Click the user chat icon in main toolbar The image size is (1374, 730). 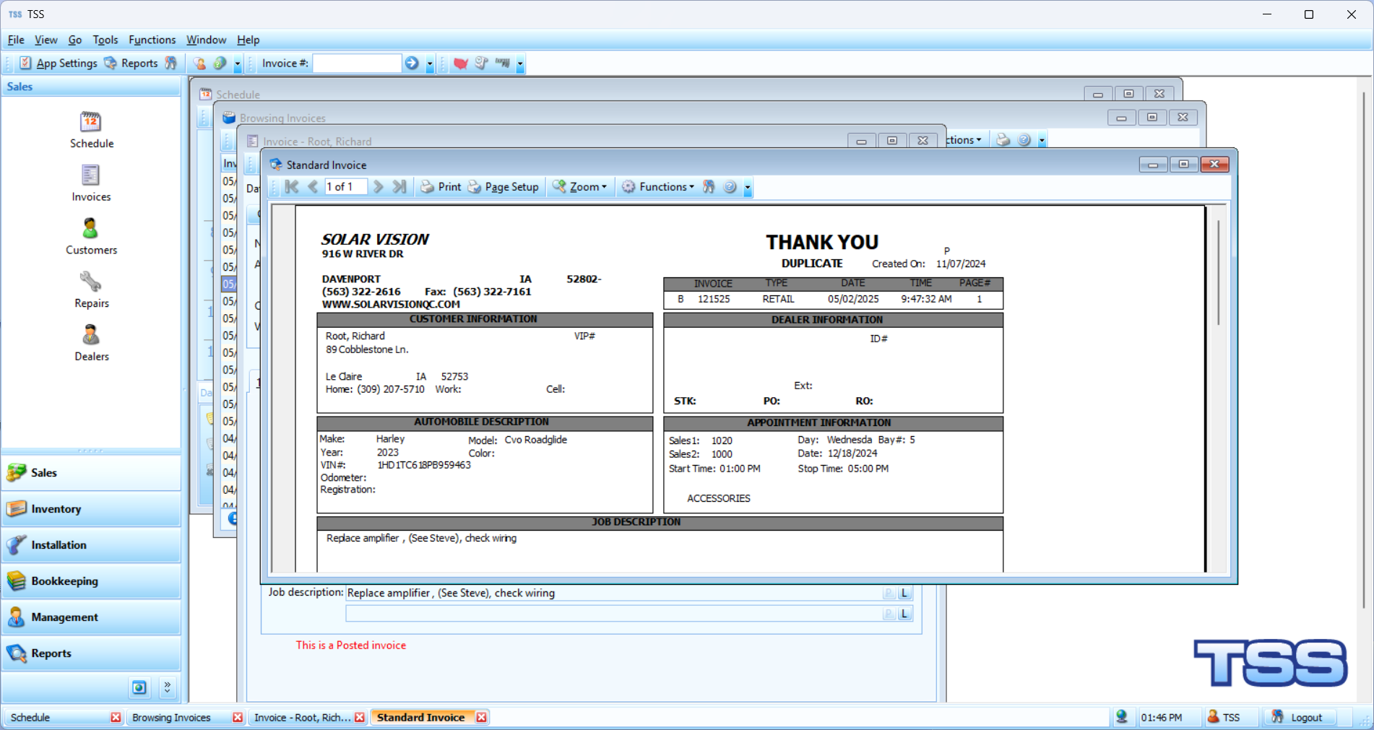200,64
